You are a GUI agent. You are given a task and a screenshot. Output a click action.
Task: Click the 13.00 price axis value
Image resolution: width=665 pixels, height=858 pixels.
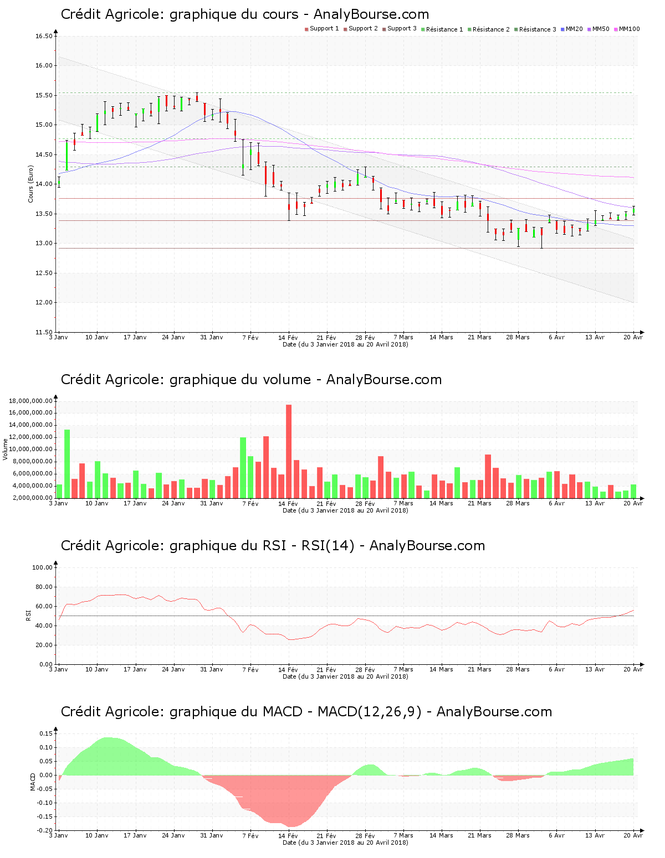(44, 244)
